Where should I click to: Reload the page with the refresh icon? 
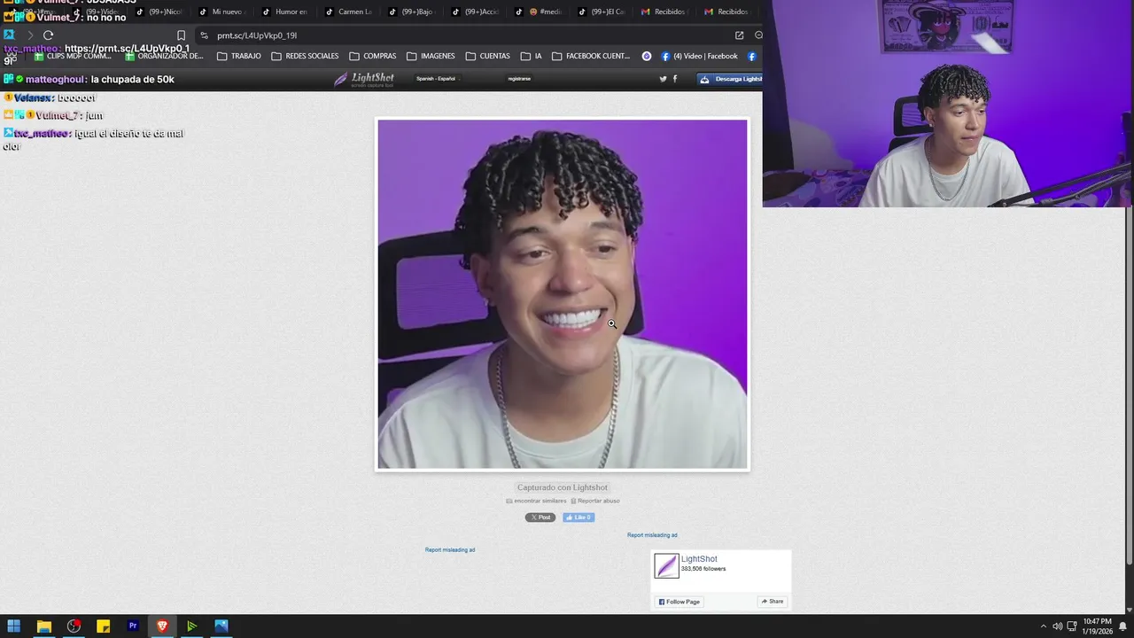(x=48, y=35)
